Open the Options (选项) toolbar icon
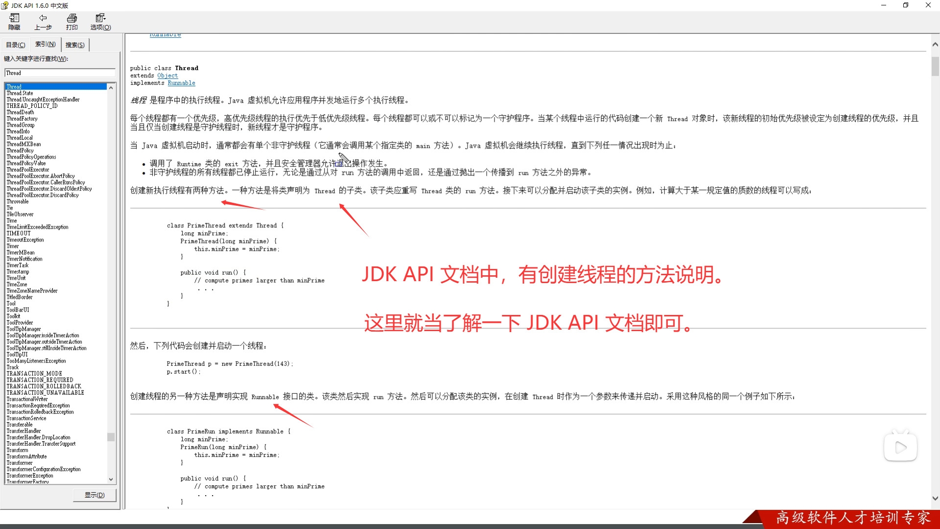940x529 pixels. [x=100, y=22]
